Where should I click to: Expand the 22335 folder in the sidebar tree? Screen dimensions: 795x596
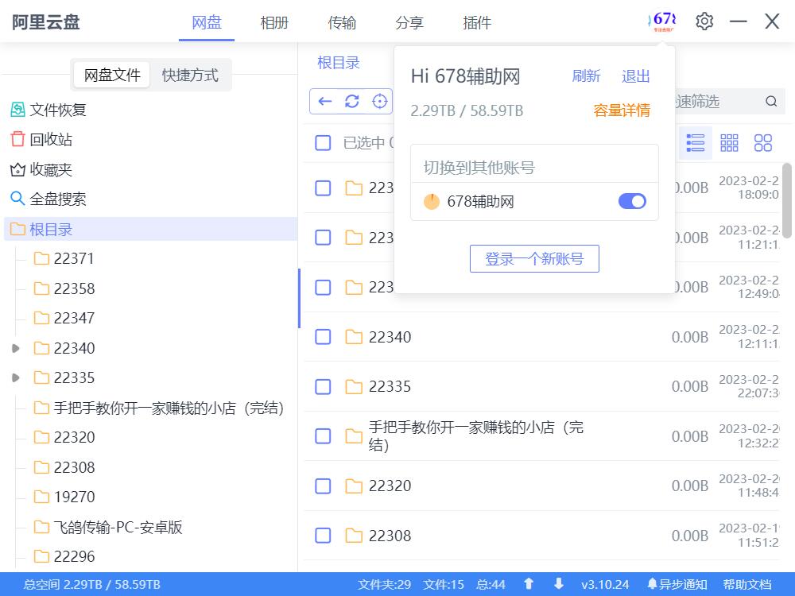tap(14, 377)
